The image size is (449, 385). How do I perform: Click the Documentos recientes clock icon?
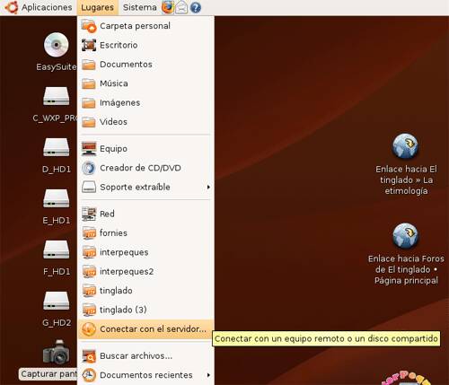[x=89, y=375]
